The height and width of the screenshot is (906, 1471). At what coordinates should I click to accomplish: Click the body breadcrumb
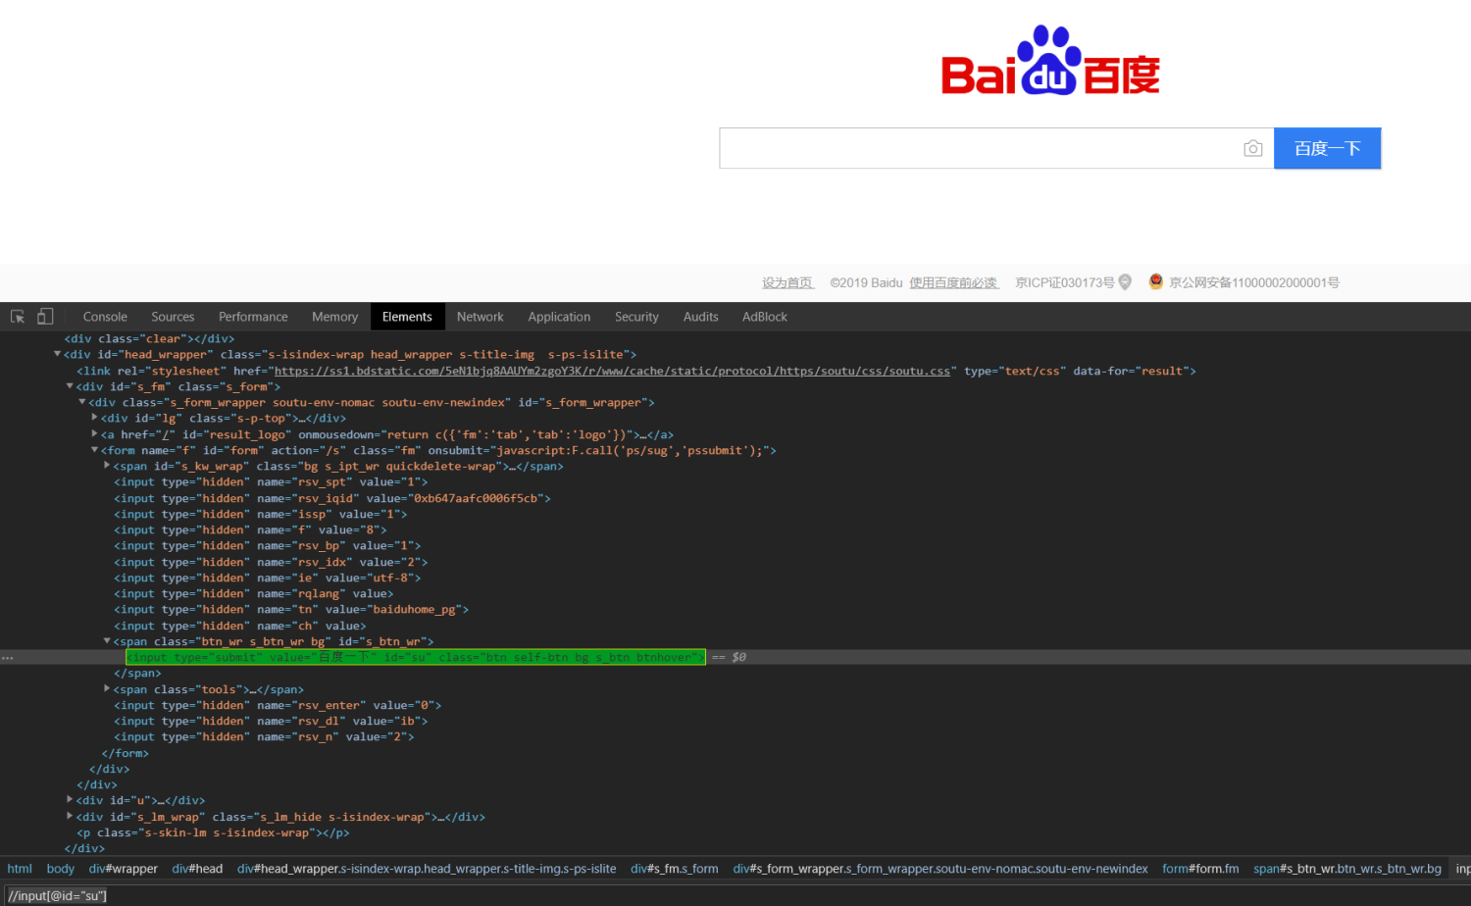point(61,869)
